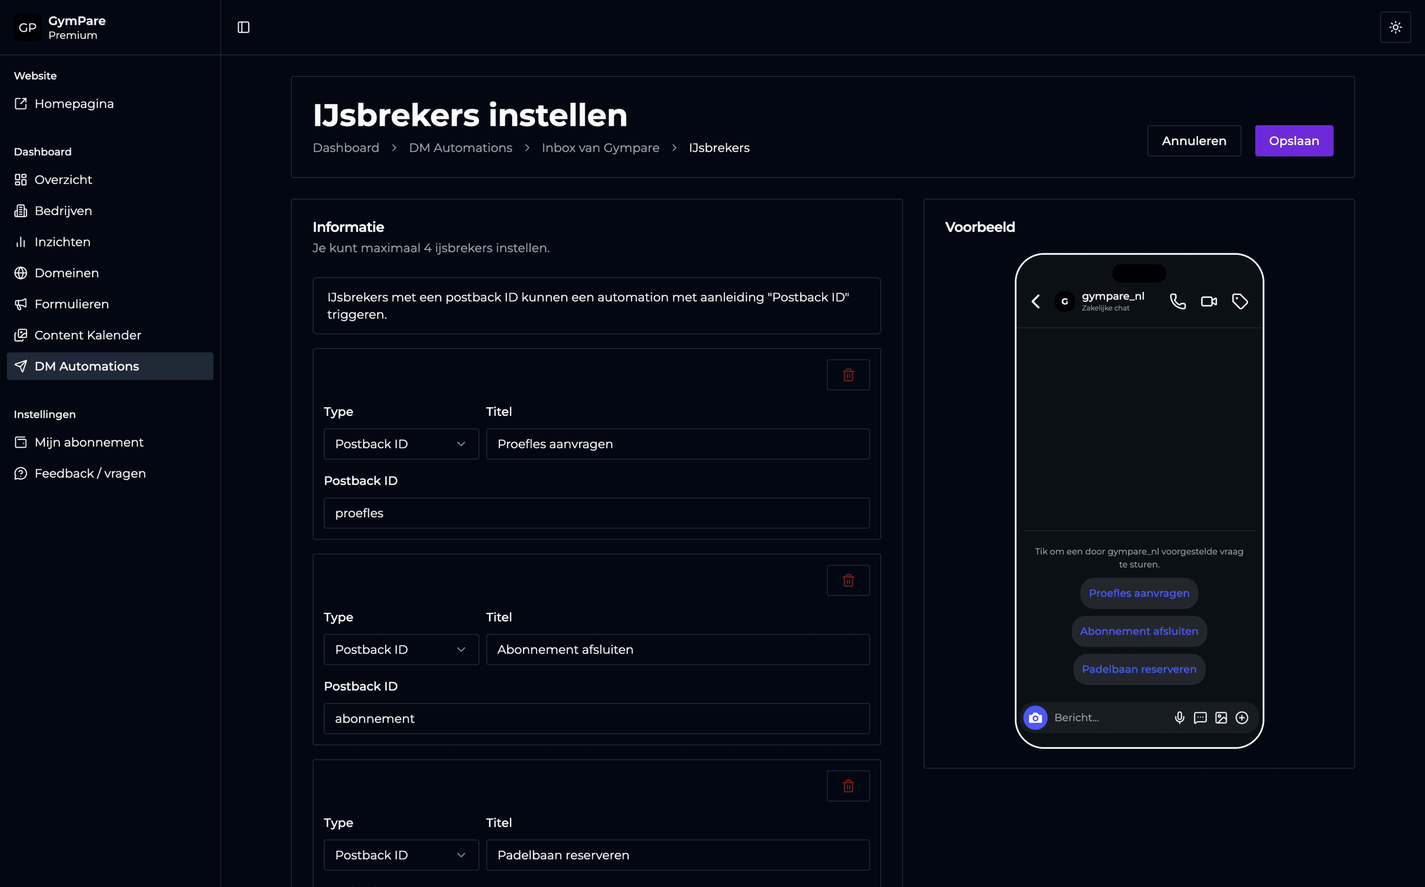Viewport: 1425px width, 887px height.
Task: Go back to Dashboard via the breadcrumb link
Action: point(346,148)
